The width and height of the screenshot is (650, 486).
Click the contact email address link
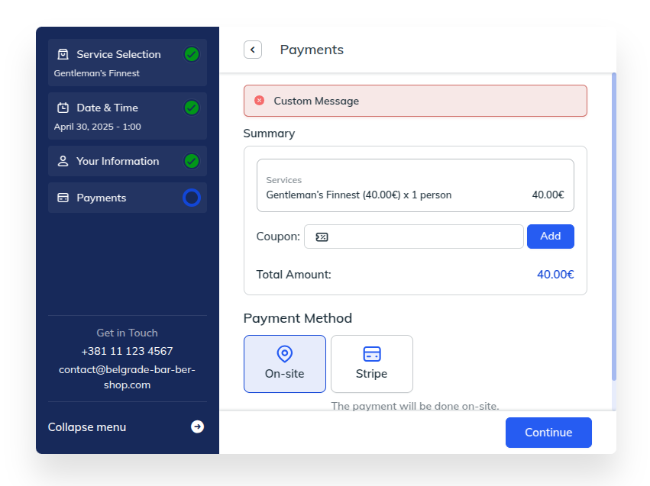(127, 377)
